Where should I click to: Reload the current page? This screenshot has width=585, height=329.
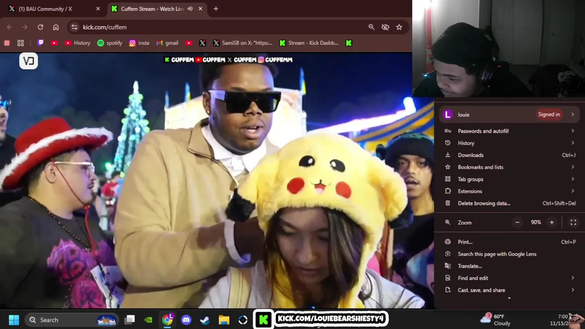click(x=40, y=27)
